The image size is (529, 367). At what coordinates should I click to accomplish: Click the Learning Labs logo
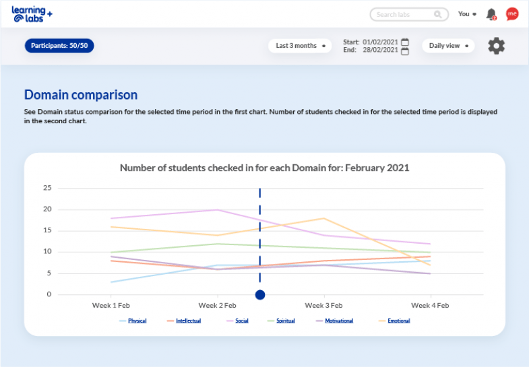(32, 14)
